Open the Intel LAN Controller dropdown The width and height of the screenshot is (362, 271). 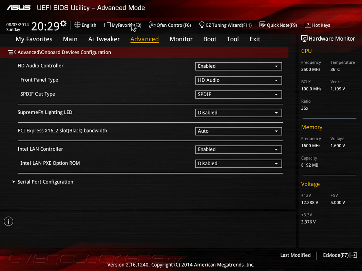coord(239,149)
